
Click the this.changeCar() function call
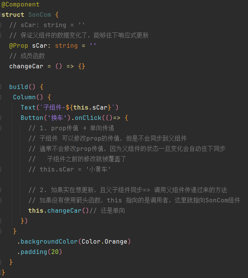point(58,211)
